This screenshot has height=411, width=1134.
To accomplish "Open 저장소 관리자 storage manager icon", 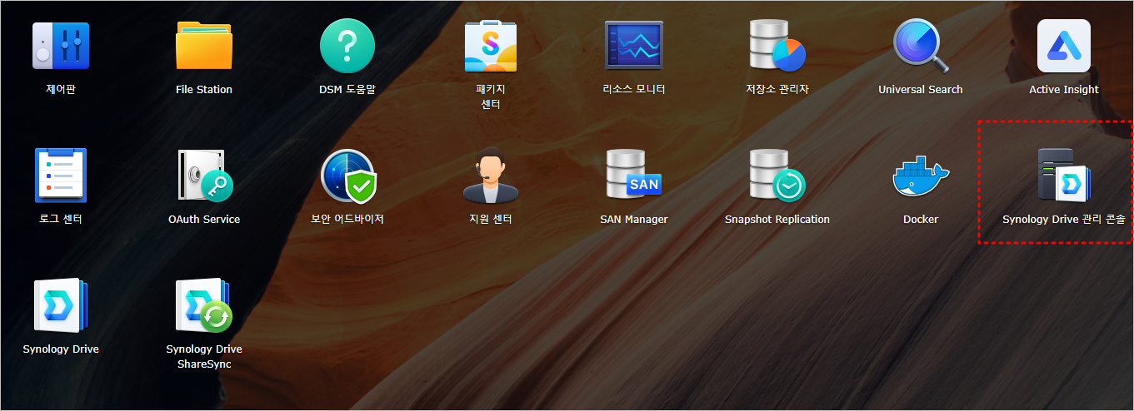I will (x=777, y=46).
